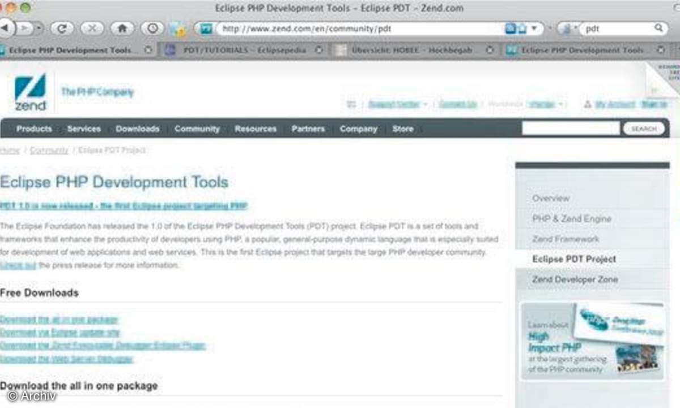Reload the page with the refresh button

(x=62, y=28)
